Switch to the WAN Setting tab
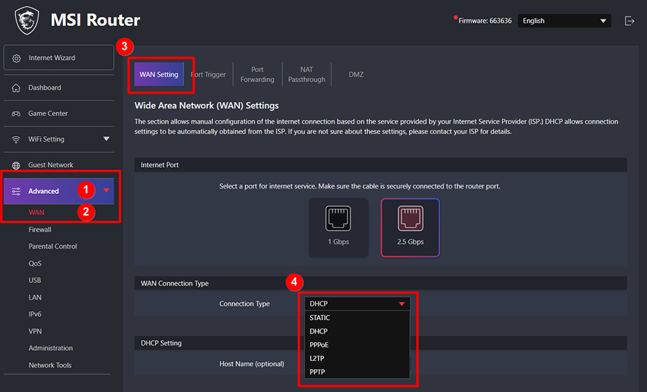Screen dimensions: 647x392 tap(159, 75)
